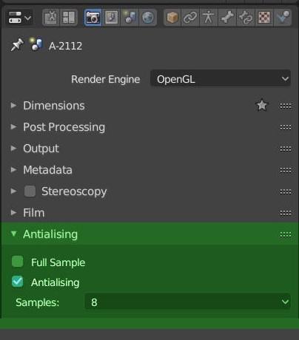Open the Bone properties tab icon
This screenshot has height=340, width=299.
227,17
